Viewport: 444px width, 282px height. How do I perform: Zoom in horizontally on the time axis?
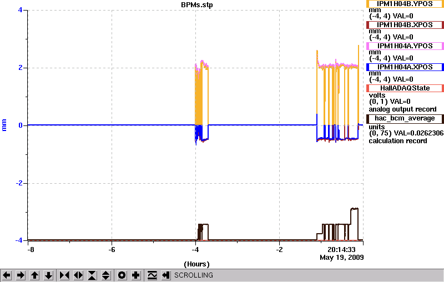64,275
